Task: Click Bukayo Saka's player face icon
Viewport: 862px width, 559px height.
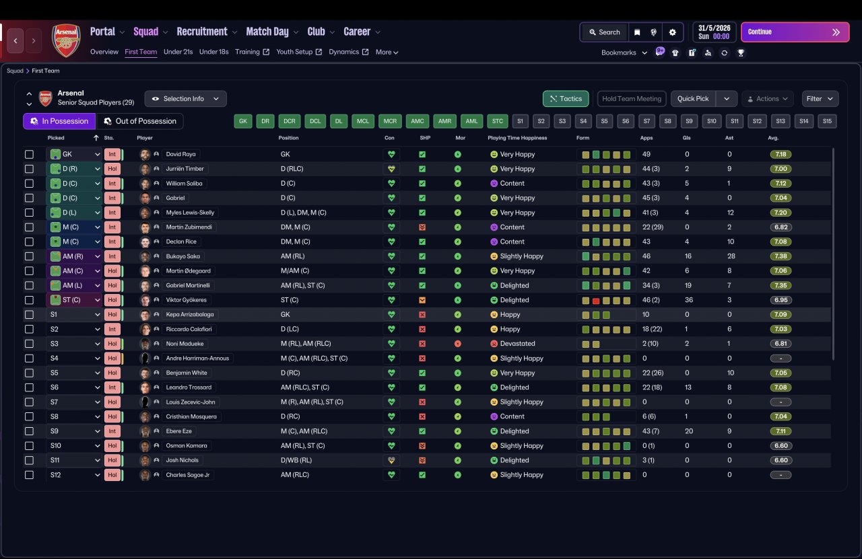Action: 145,256
